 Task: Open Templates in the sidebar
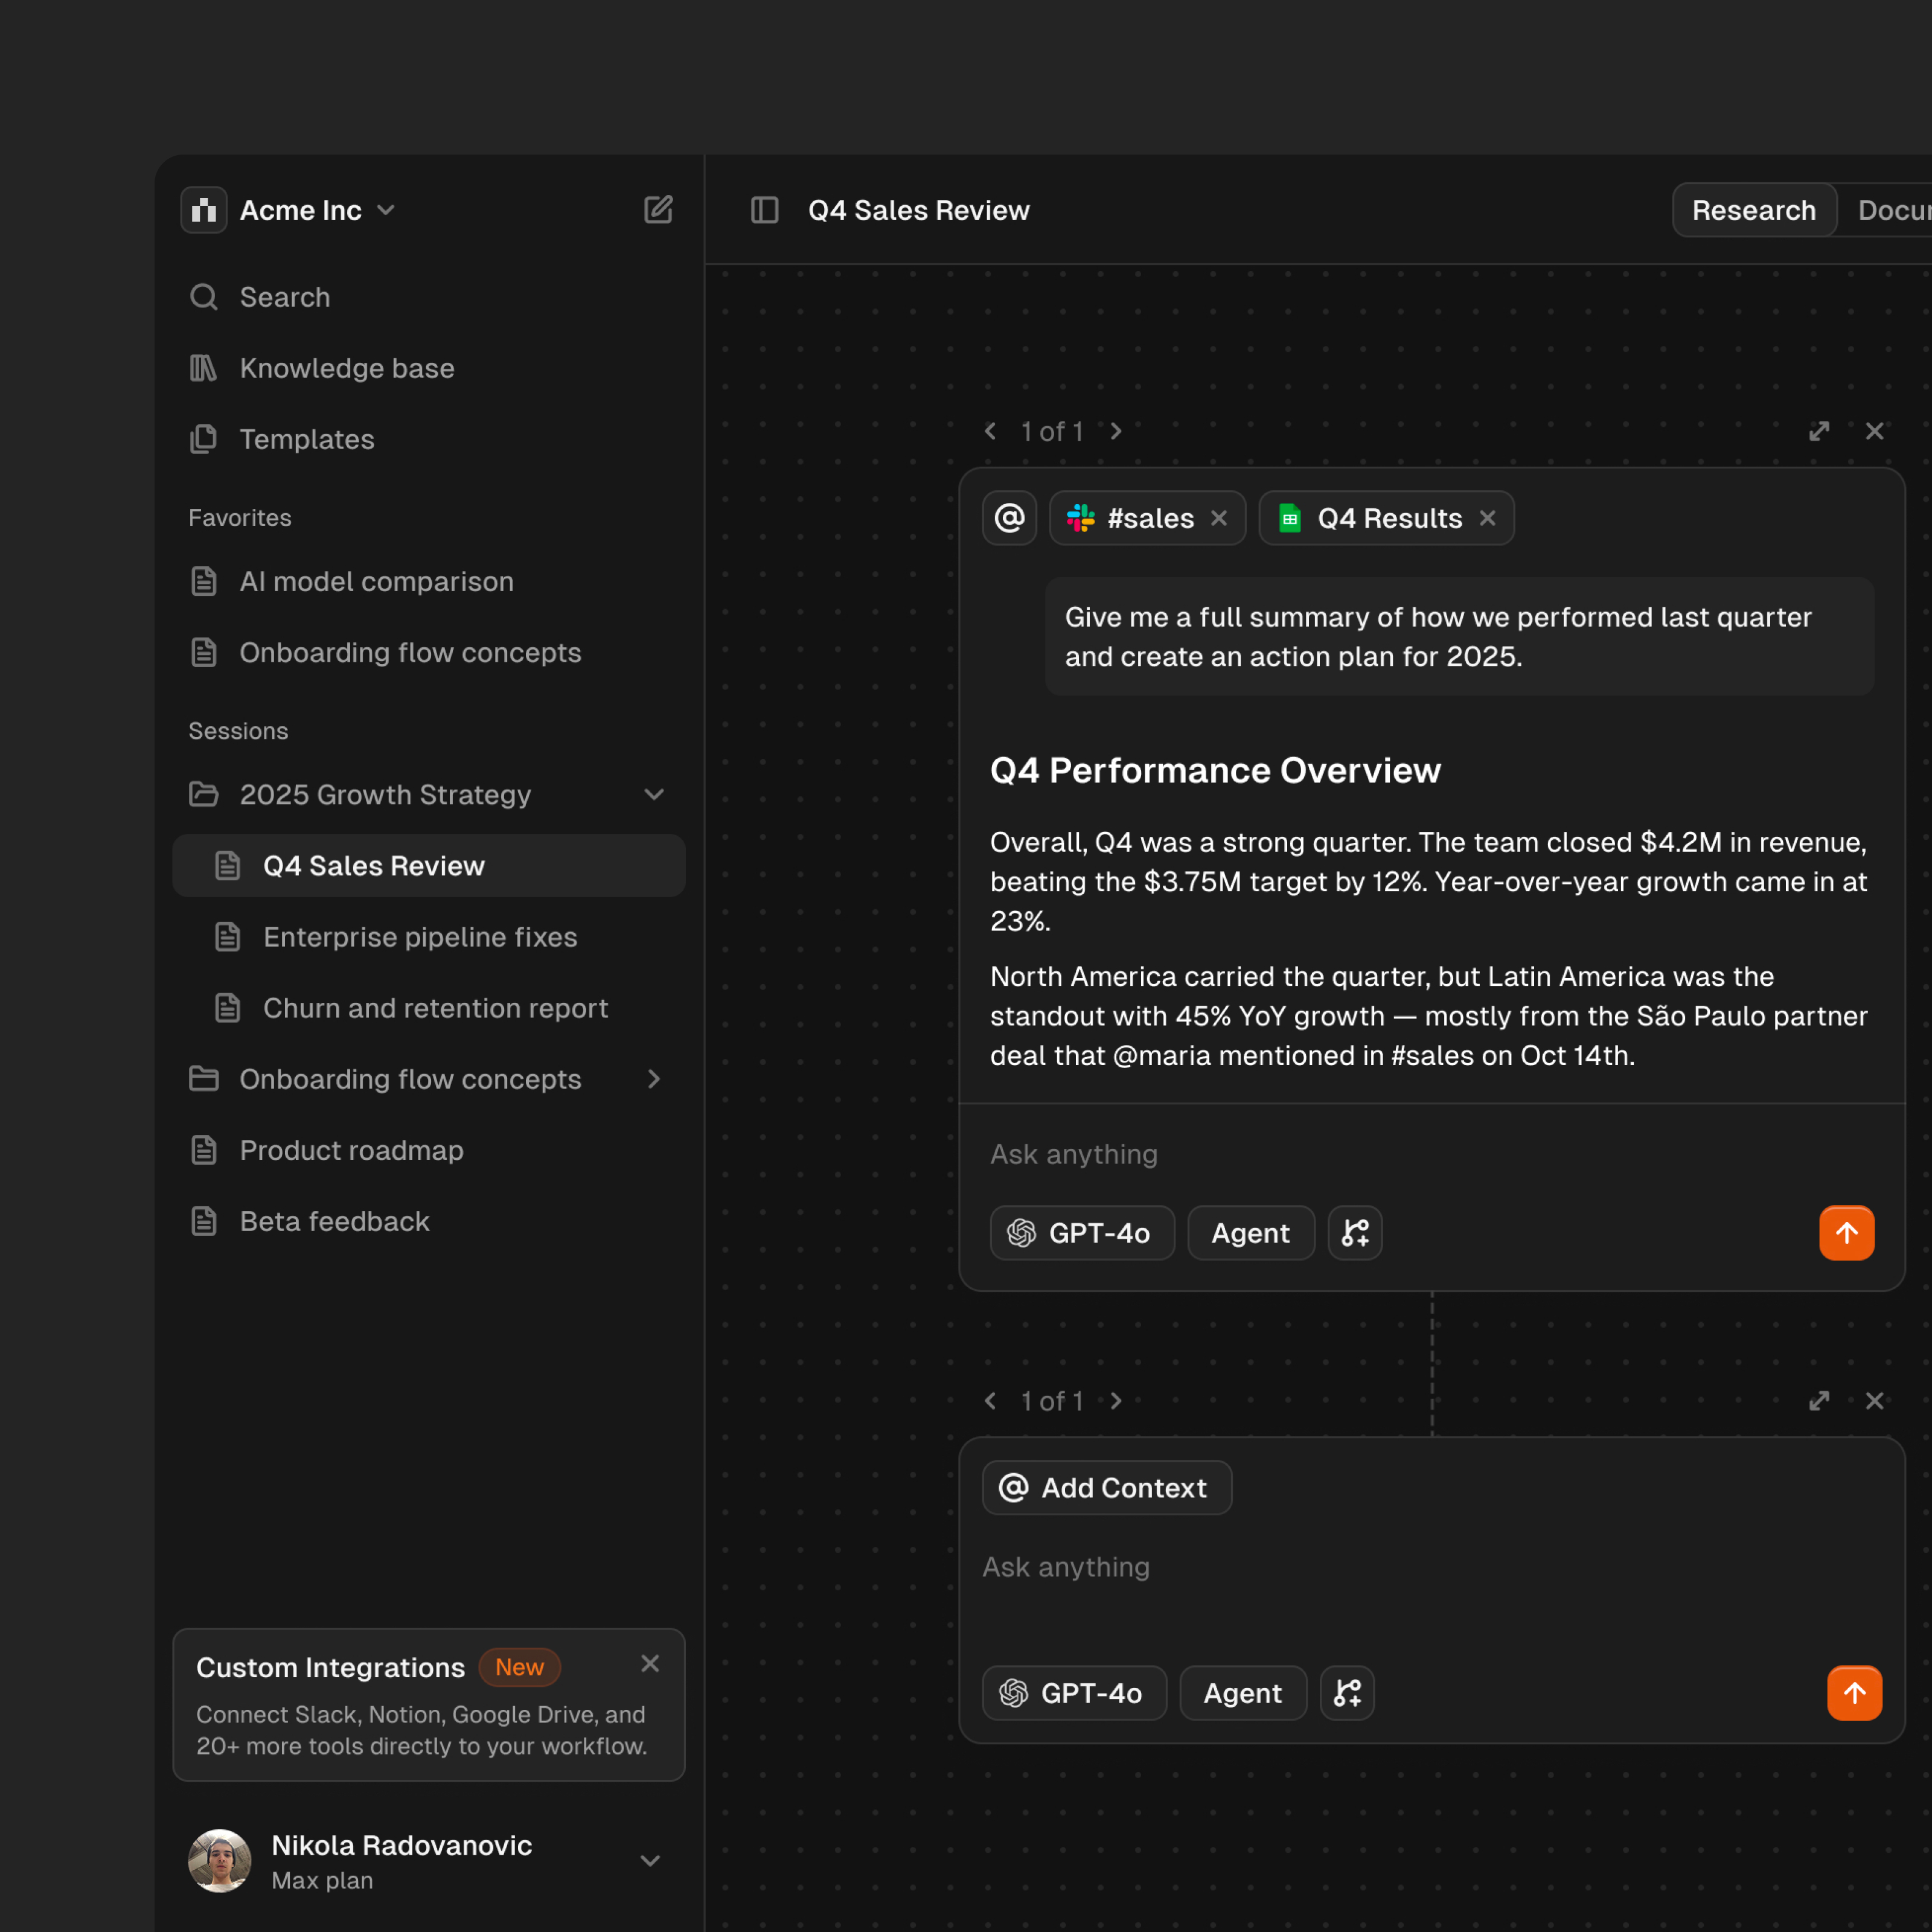[306, 439]
